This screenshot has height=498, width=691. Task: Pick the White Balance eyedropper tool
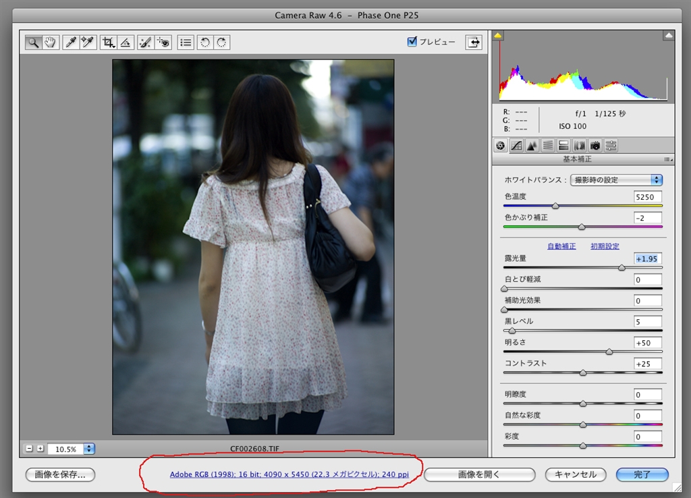coord(70,43)
